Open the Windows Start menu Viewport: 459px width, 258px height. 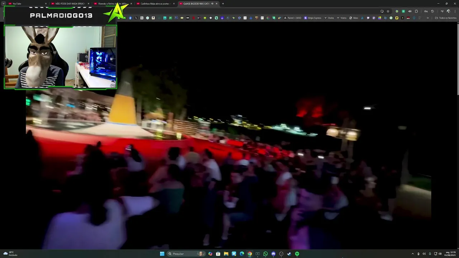click(162, 254)
